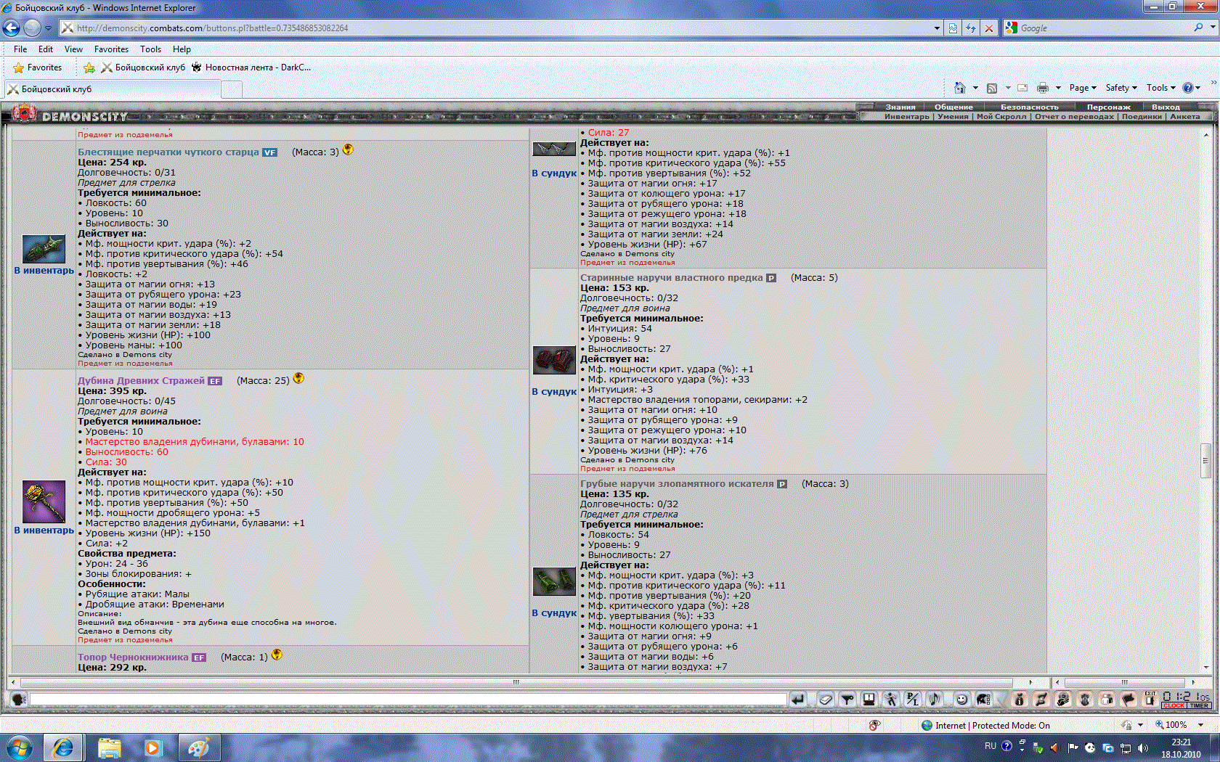This screenshot has height=762, width=1220.
Task: Click the Favorites star button
Action: click(38, 67)
